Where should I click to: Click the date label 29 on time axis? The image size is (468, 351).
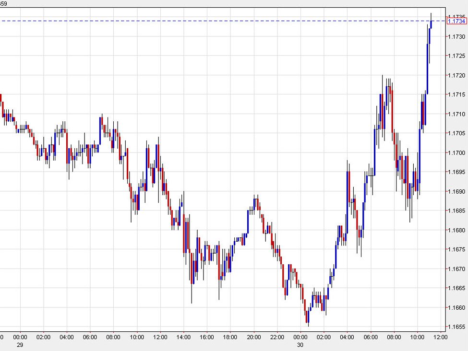20,345
